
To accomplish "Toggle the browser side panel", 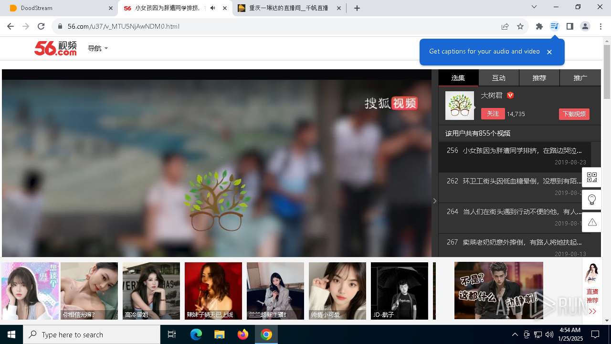I will click(569, 26).
